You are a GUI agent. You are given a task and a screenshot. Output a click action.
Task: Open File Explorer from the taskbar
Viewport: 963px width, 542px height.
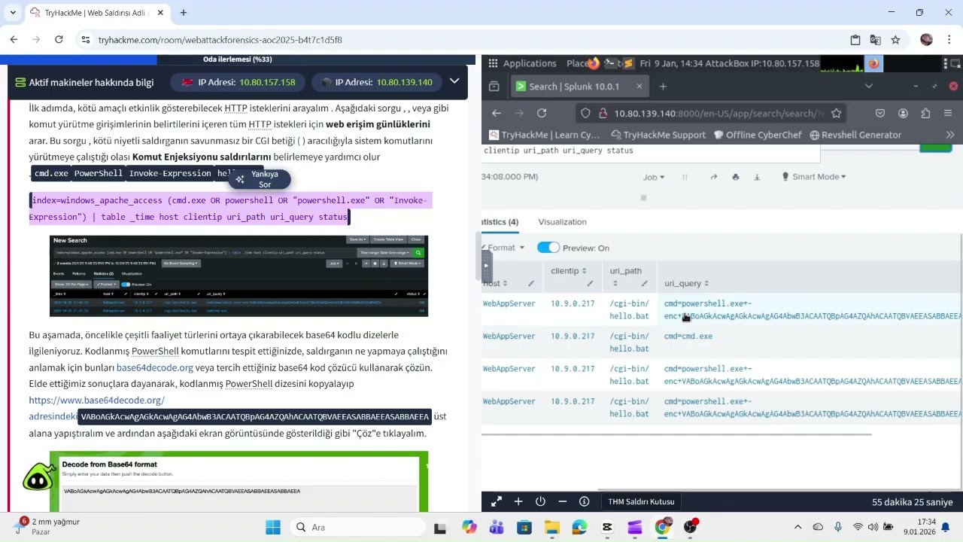coord(551,527)
